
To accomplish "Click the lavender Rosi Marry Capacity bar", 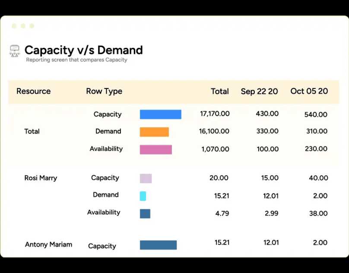I will click(x=146, y=178).
